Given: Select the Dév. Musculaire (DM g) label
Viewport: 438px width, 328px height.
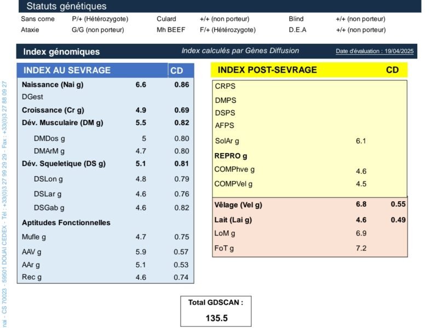Looking at the screenshot, I should (x=62, y=123).
